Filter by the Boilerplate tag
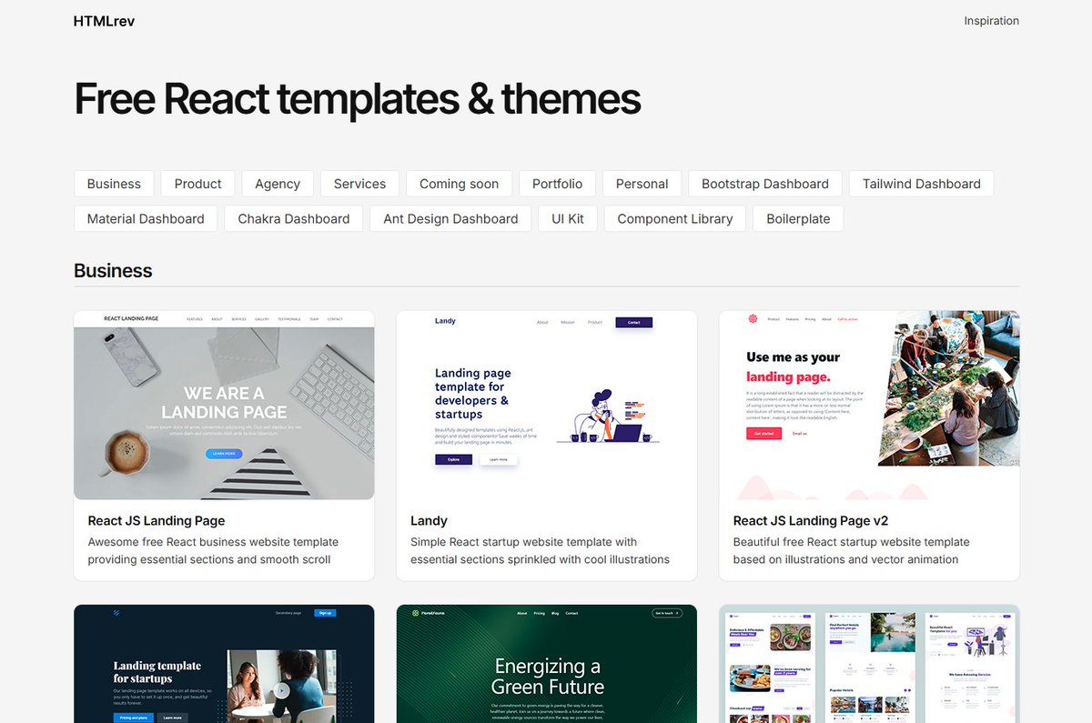1092x723 pixels. coord(798,219)
